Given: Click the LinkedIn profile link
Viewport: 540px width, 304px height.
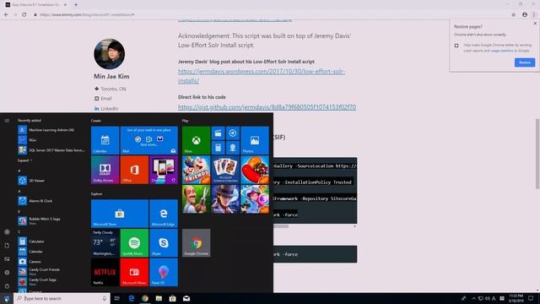Looking at the screenshot, I should pyautogui.click(x=110, y=109).
